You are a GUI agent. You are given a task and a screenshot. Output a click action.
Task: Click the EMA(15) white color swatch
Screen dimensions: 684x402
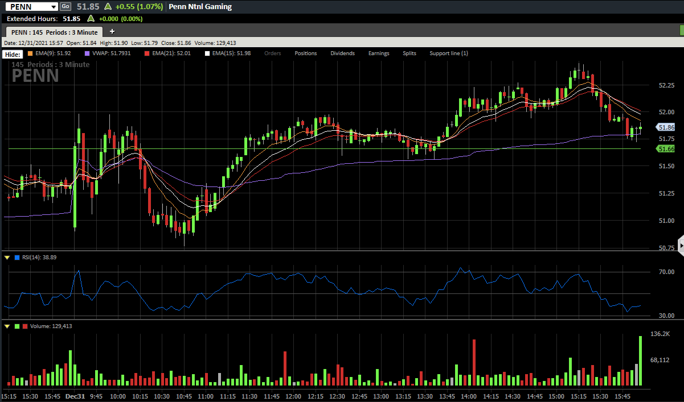(x=207, y=53)
